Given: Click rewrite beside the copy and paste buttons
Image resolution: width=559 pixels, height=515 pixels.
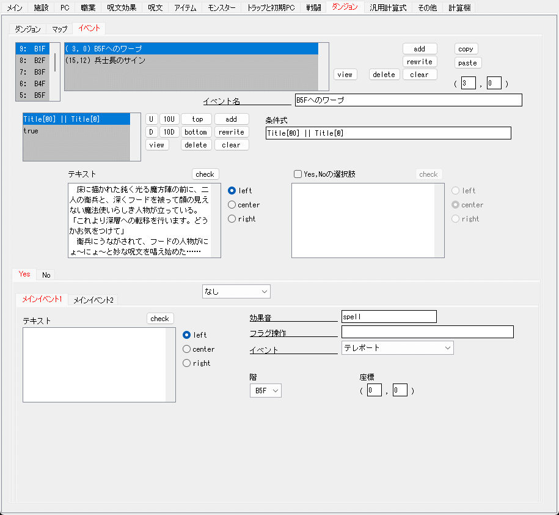Looking at the screenshot, I should 420,62.
